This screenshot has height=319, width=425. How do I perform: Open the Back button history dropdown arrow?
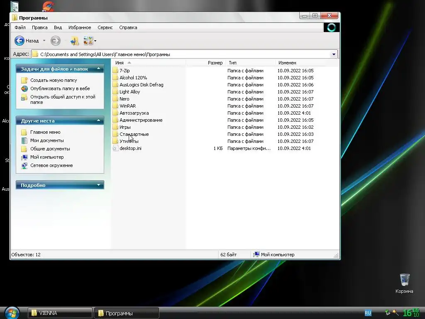click(44, 41)
